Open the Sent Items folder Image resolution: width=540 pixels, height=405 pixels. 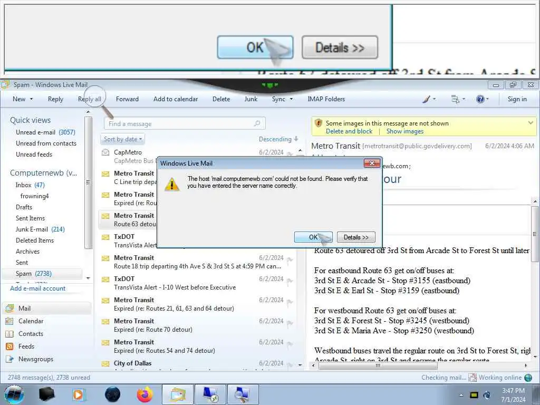30,218
